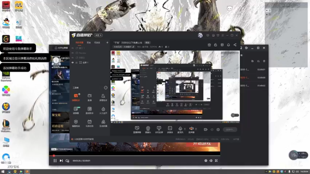Image resolution: width=310 pixels, height=174 pixels.
Task: Toggle the preview eye icon in the bottom bar
Action: [x=212, y=130]
